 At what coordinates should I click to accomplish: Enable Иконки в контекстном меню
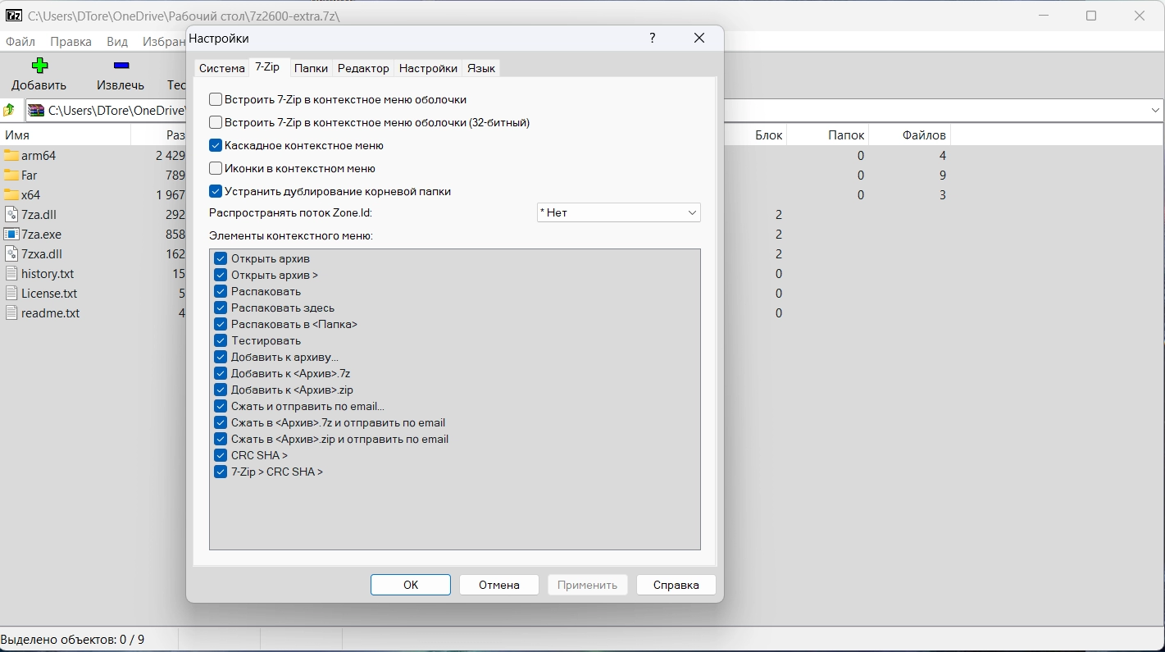[216, 168]
